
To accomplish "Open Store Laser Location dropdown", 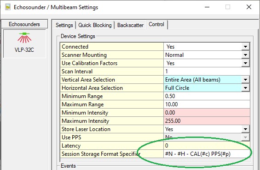I will point(245,129).
